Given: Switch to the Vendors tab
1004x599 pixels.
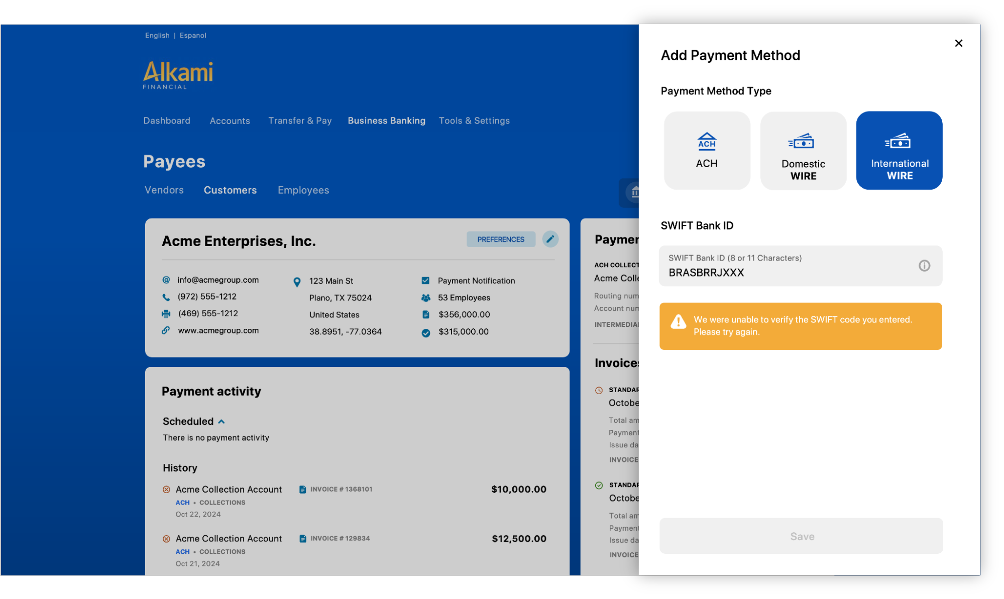Looking at the screenshot, I should [x=164, y=190].
